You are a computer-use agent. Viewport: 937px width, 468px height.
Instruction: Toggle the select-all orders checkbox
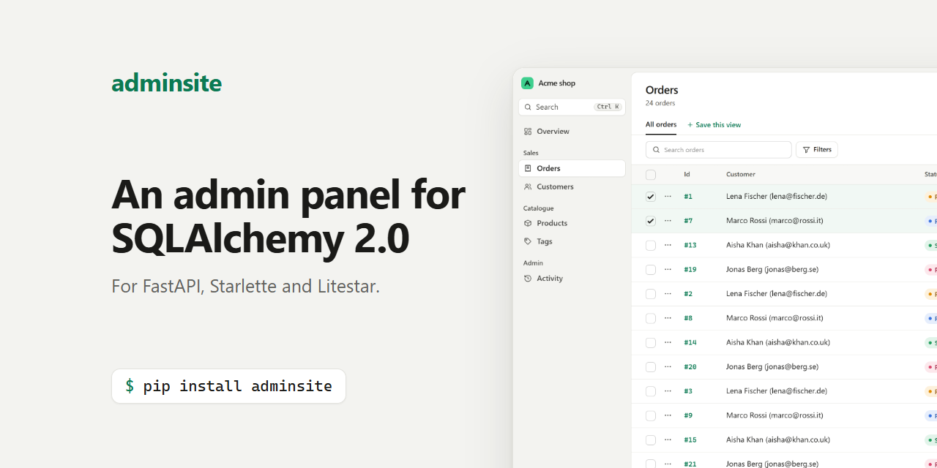pos(651,175)
